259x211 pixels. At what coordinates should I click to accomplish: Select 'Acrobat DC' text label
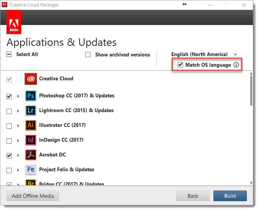pos(52,155)
